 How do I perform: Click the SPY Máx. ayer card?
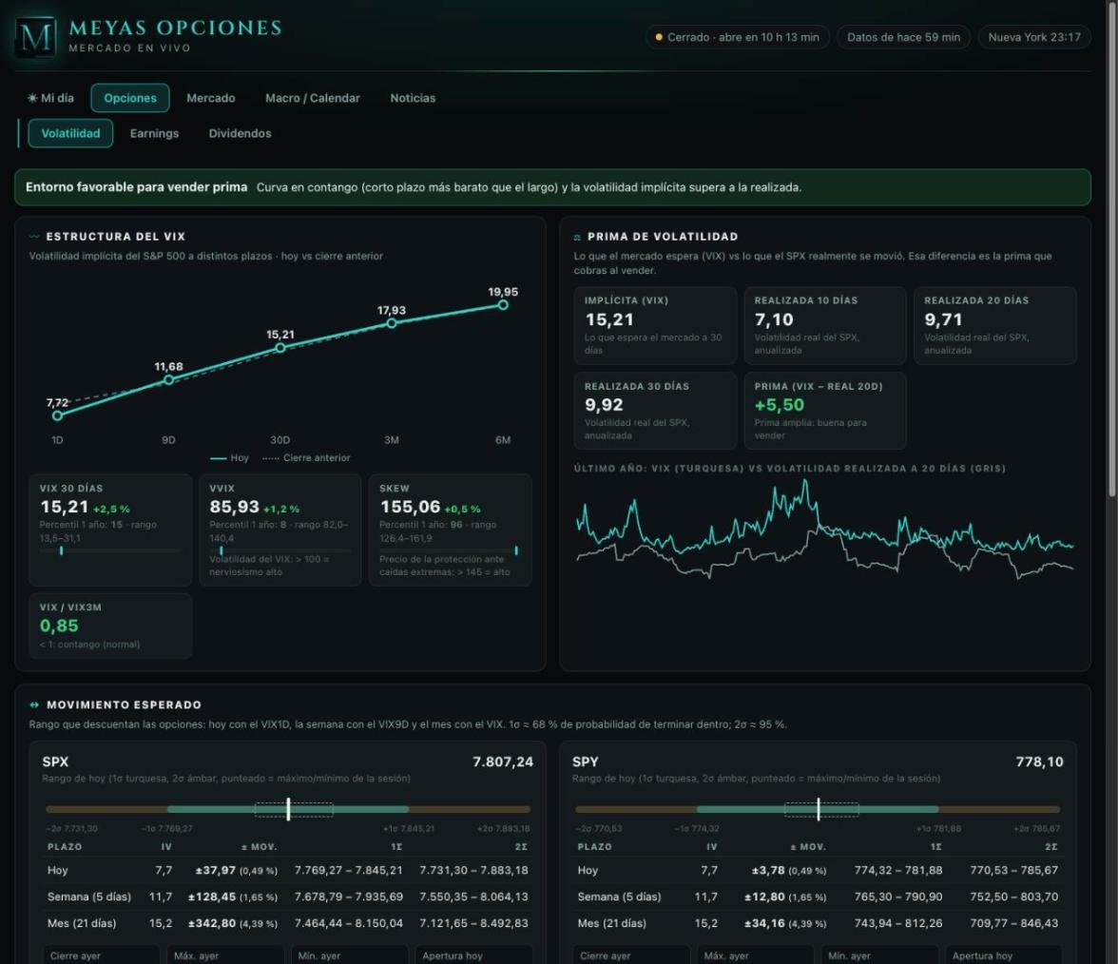755,954
